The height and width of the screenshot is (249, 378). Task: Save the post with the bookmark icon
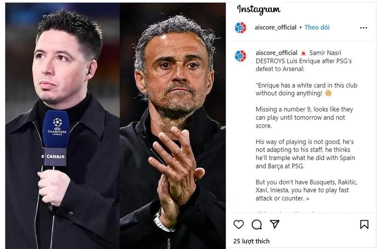pos(364,224)
